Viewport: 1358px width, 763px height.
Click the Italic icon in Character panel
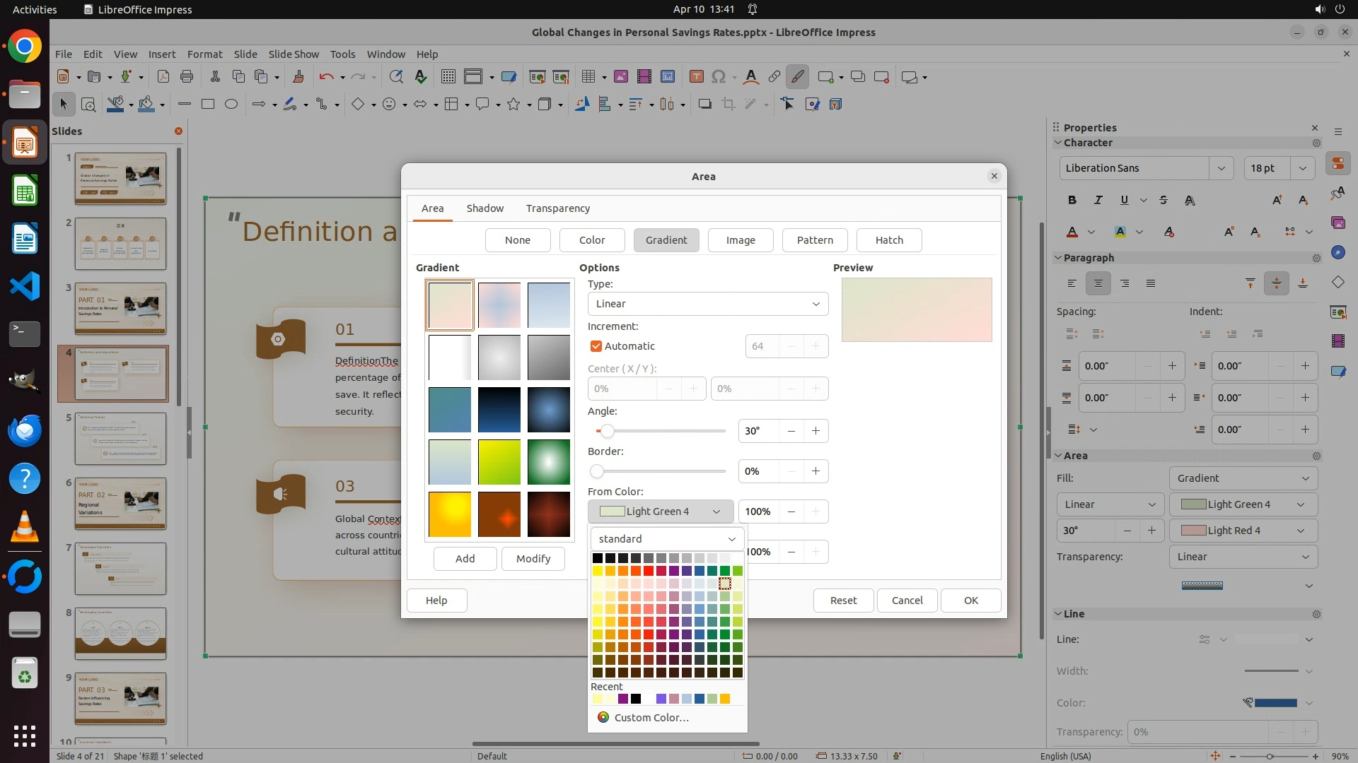coord(1098,200)
